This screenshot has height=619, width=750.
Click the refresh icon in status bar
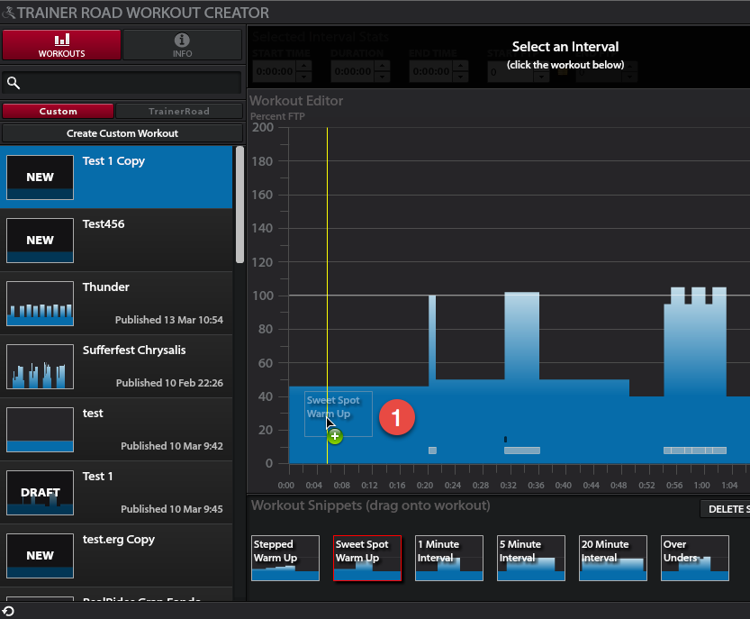tap(8, 611)
